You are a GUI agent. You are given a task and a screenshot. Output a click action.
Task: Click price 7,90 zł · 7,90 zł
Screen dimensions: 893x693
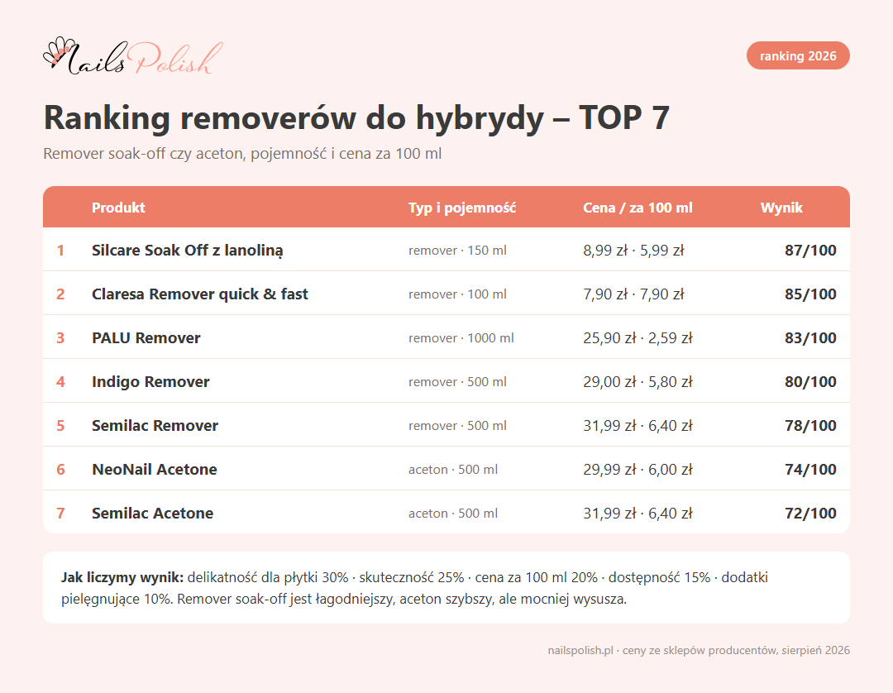(x=633, y=294)
